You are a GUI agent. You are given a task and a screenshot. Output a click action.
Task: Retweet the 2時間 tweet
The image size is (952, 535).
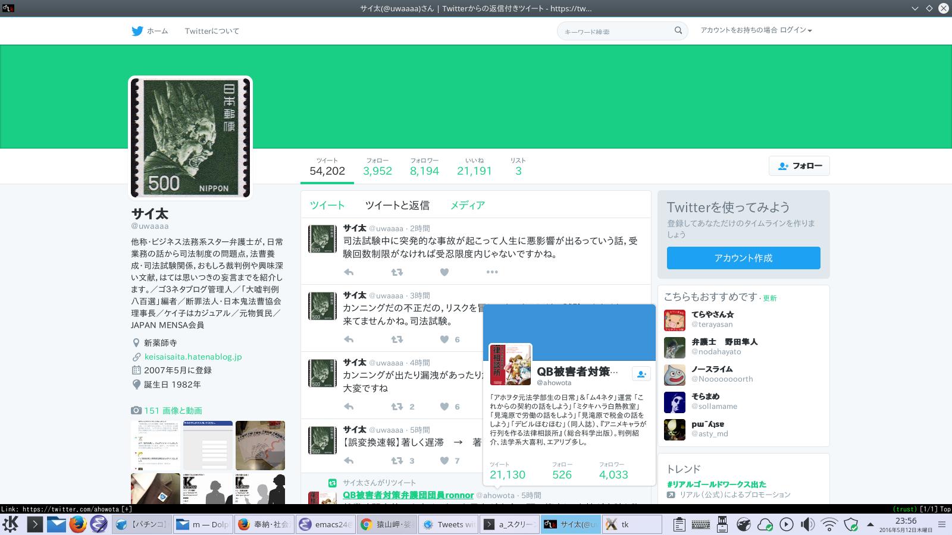pos(397,272)
